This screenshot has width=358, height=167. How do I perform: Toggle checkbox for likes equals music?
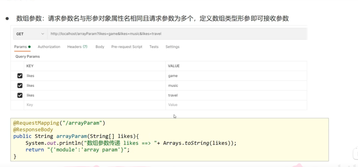pyautogui.click(x=20, y=85)
